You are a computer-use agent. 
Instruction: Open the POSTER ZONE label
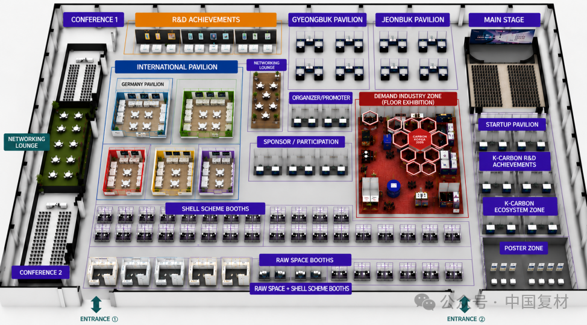pyautogui.click(x=523, y=248)
